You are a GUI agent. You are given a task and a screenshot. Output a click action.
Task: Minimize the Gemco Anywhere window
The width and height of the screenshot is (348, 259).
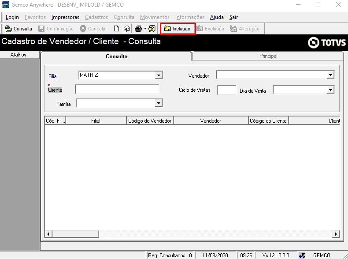(298, 4)
